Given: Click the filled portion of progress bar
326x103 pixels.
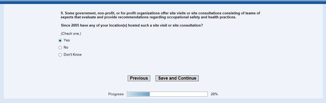Looking at the screenshot, I should click(x=138, y=94).
